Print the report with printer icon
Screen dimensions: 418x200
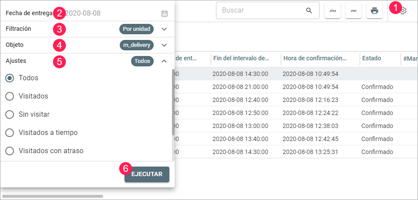374,10
